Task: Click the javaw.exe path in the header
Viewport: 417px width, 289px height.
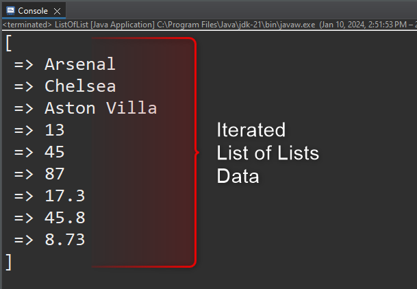Action: (236, 25)
